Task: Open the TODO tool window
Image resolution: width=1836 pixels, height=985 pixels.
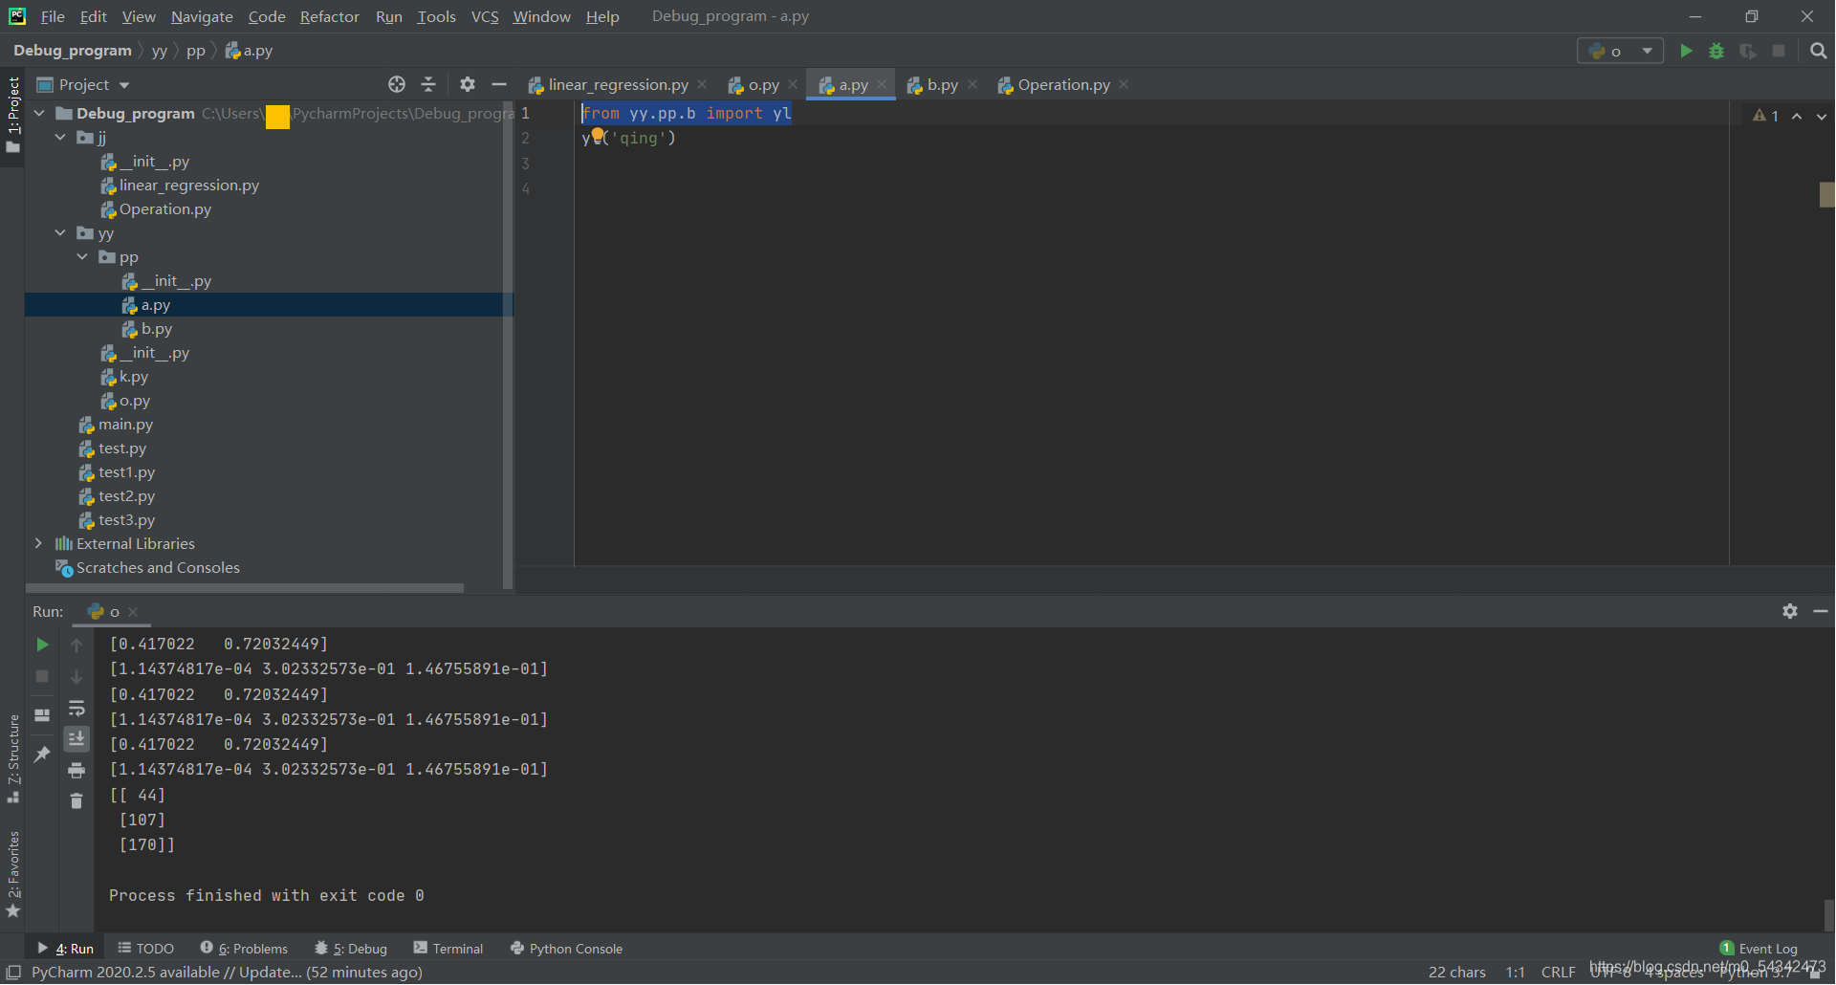Action: tap(146, 949)
